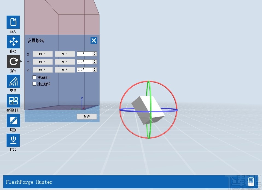Select the 移动 (Move) tool

click(13, 42)
